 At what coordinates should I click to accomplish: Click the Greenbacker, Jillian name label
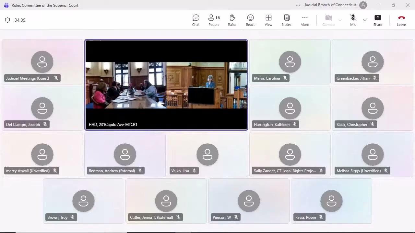[x=353, y=78]
